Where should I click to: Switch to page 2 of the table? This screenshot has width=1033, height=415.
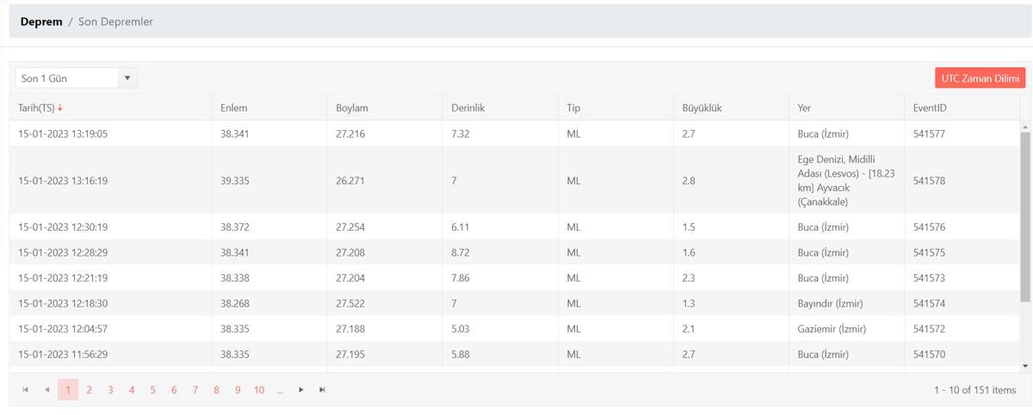point(89,390)
